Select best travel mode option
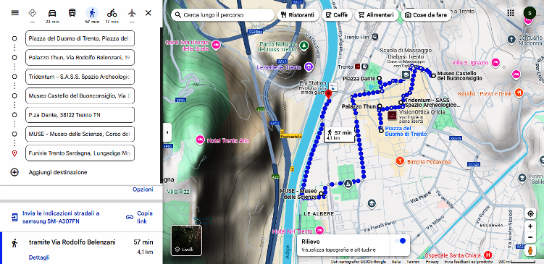This screenshot has width=544, height=264. (x=33, y=13)
